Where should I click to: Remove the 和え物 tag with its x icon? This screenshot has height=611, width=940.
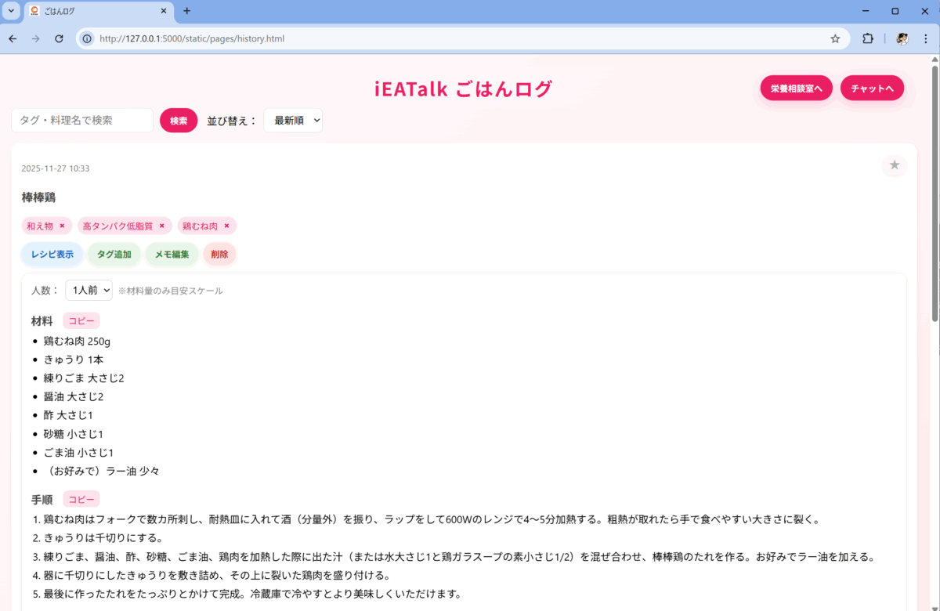[62, 226]
